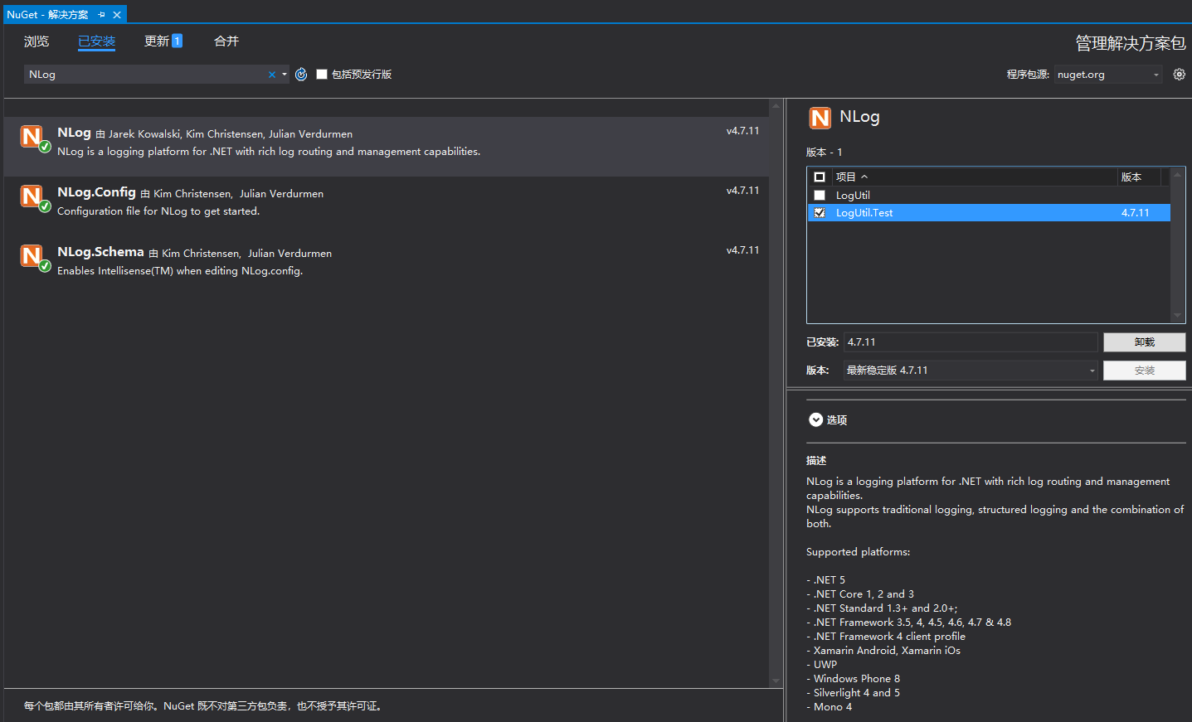Screen dimensions: 1192x722
Task: Switch to the 浏览 browse tab
Action: point(36,41)
